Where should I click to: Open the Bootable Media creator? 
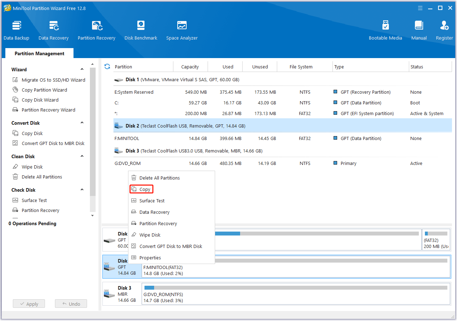coord(385,30)
